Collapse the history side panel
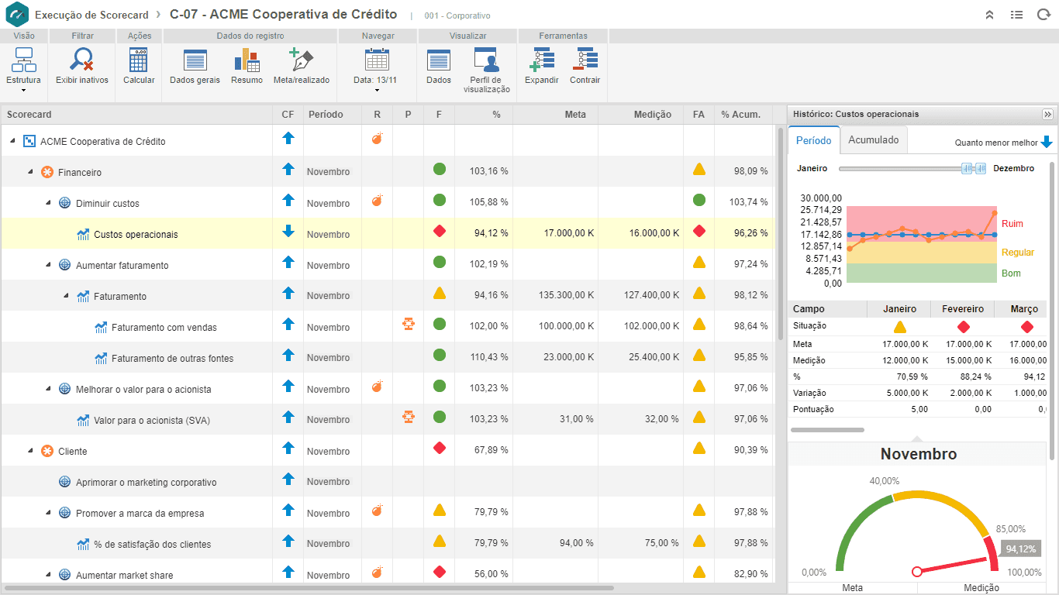This screenshot has width=1059, height=595. click(1047, 114)
